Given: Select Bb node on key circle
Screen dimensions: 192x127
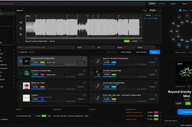Looking at the screenshot, I should pyautogui.click(x=173, y=23).
